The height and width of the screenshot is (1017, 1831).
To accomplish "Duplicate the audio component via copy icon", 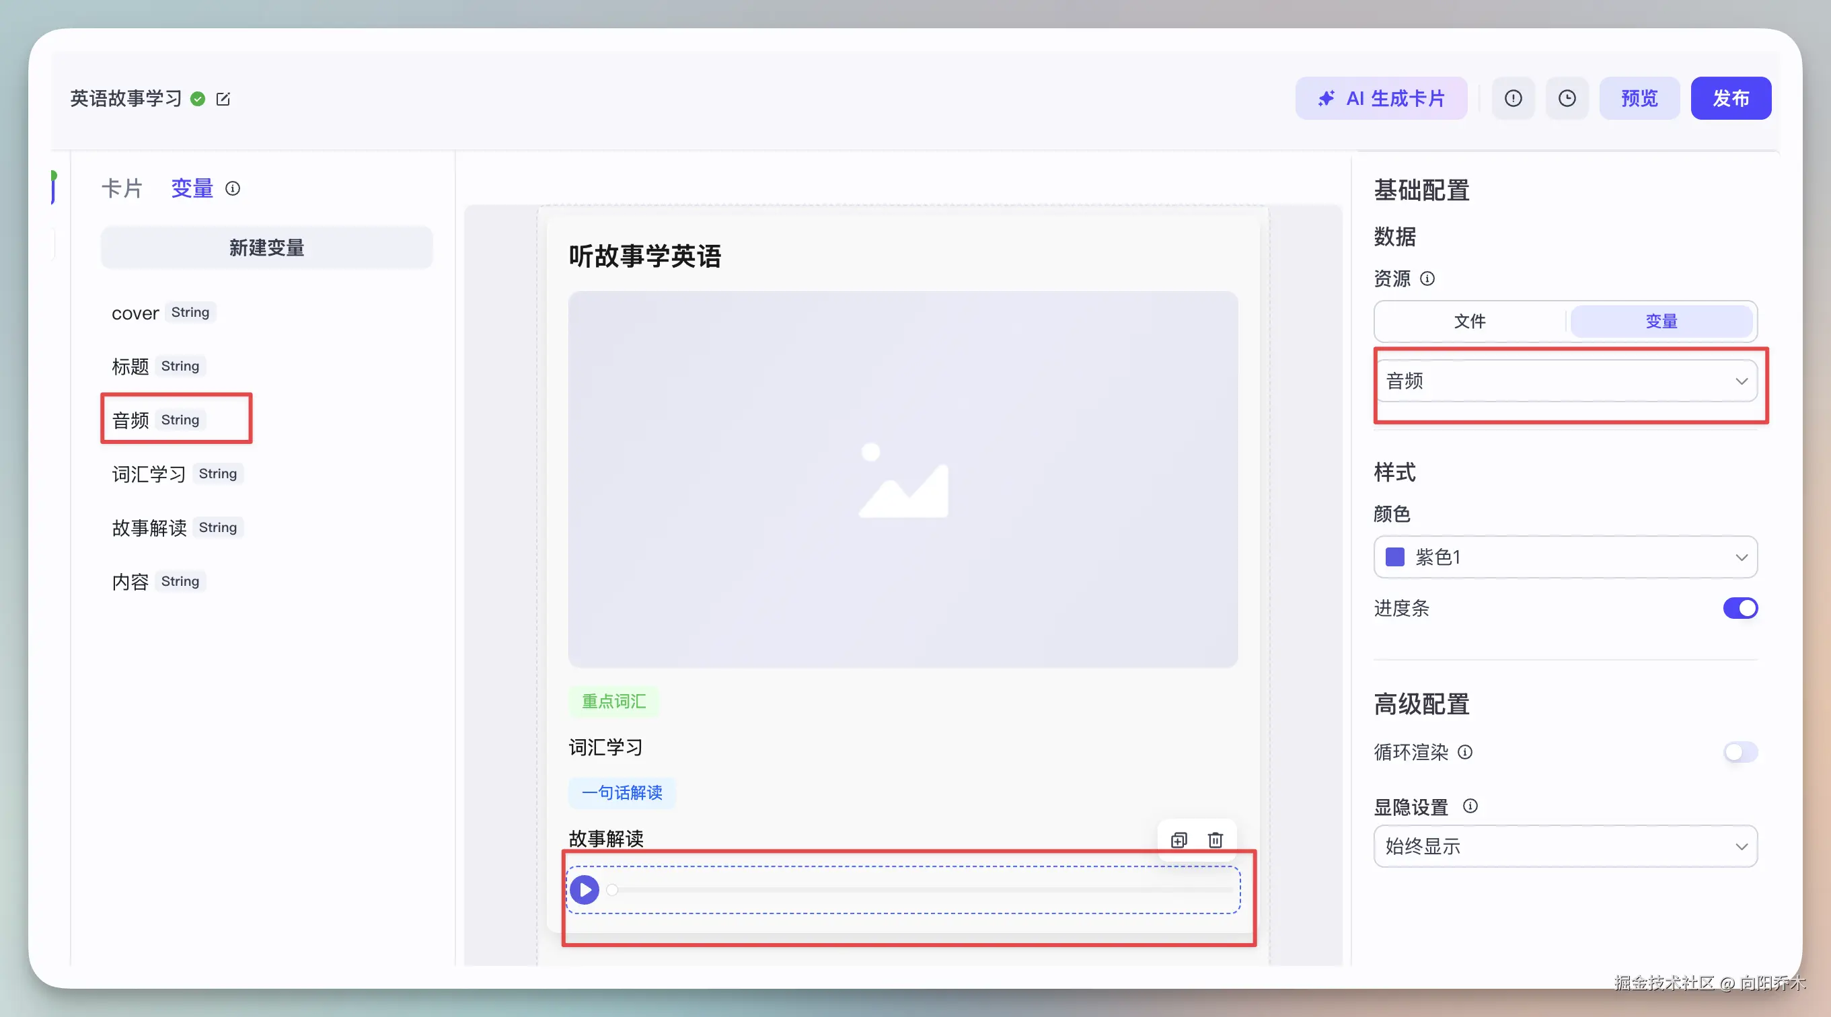I will pyautogui.click(x=1179, y=840).
